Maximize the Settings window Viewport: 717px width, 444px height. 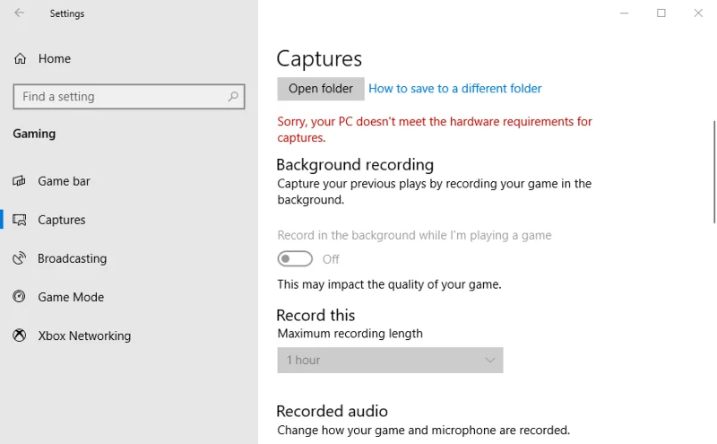tap(661, 13)
